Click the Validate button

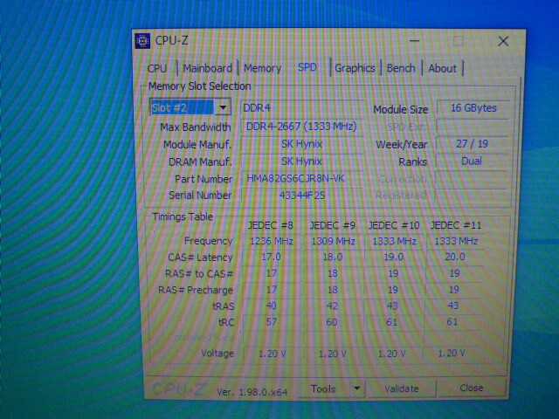pyautogui.click(x=402, y=388)
